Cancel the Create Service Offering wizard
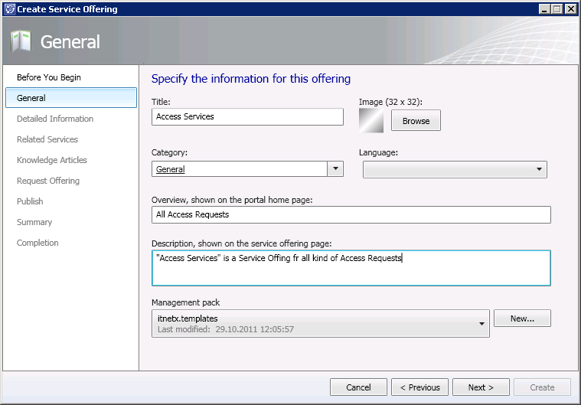The height and width of the screenshot is (405, 581). pyautogui.click(x=358, y=387)
